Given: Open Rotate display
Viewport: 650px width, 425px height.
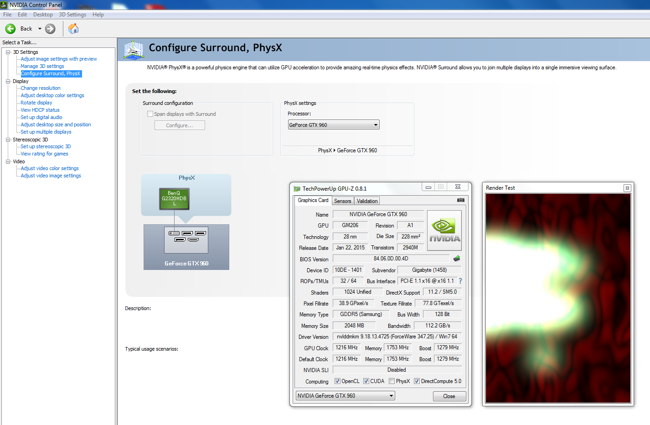Looking at the screenshot, I should (x=36, y=103).
